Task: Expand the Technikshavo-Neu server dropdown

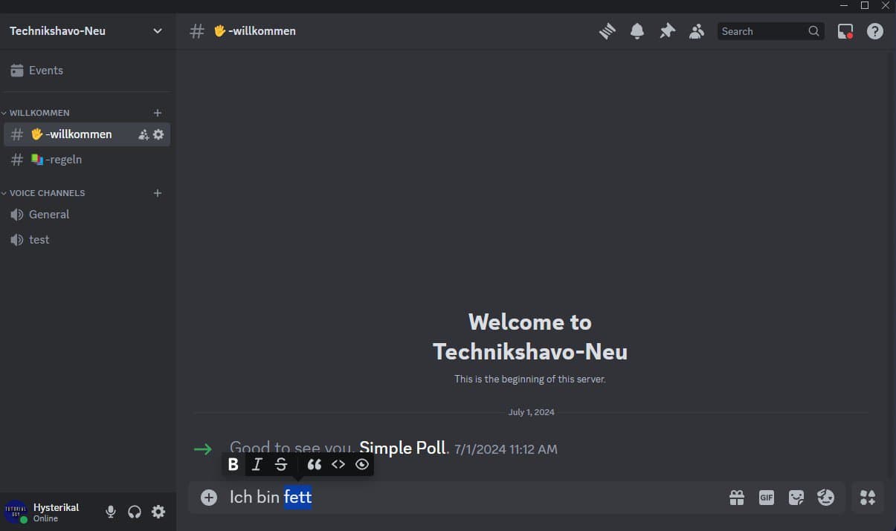Action: tap(157, 31)
